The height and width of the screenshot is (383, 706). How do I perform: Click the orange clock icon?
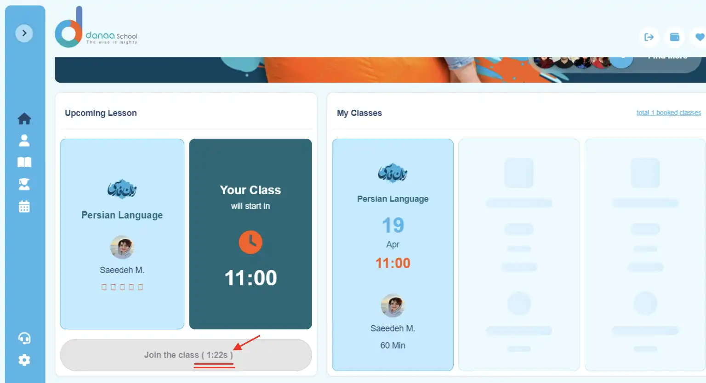tap(251, 242)
